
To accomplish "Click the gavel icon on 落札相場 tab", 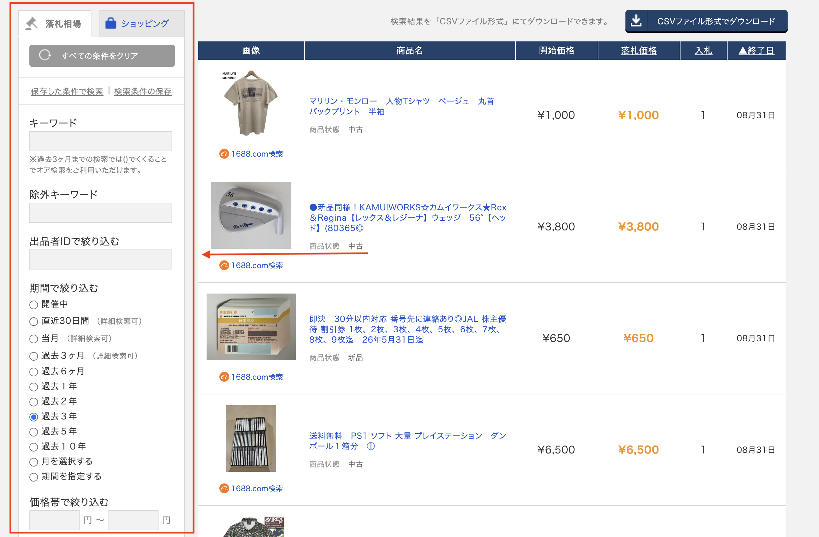I will pyautogui.click(x=32, y=23).
